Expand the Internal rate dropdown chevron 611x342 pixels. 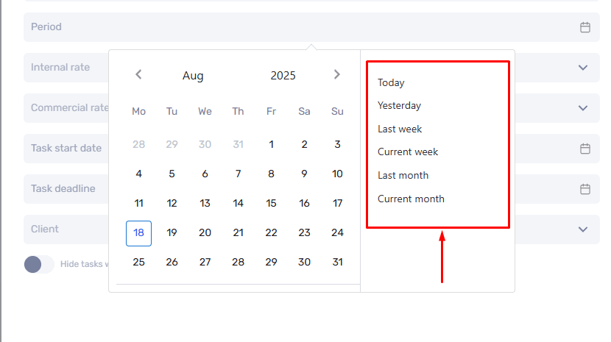point(583,68)
